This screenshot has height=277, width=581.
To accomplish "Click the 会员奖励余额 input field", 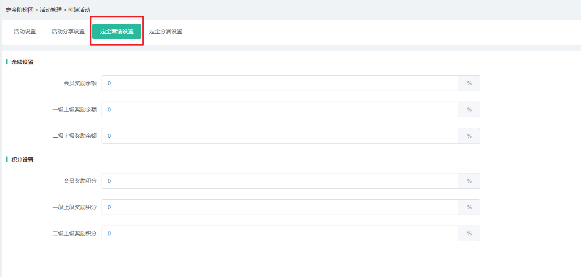I will click(x=280, y=83).
